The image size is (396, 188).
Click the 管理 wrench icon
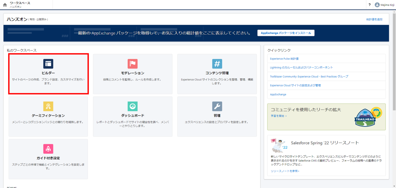(217, 106)
